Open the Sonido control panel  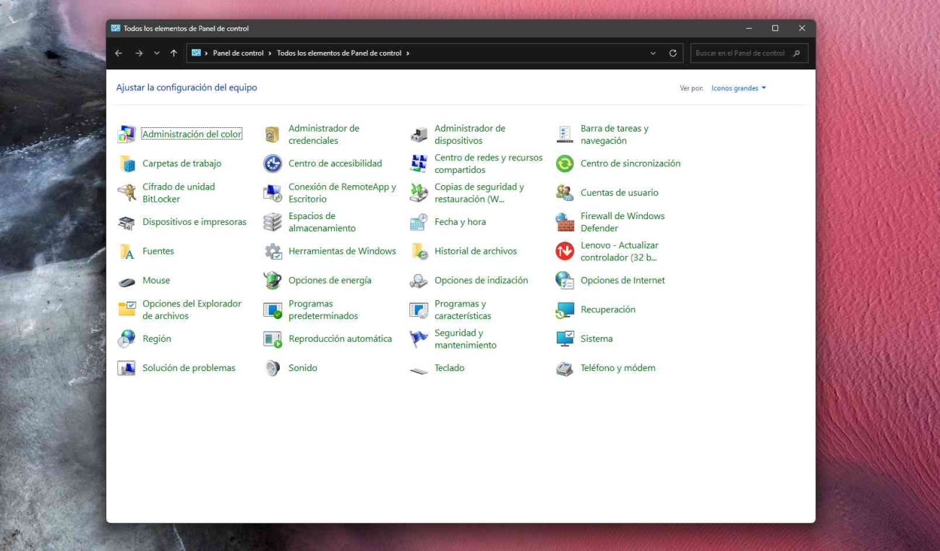[x=302, y=367]
